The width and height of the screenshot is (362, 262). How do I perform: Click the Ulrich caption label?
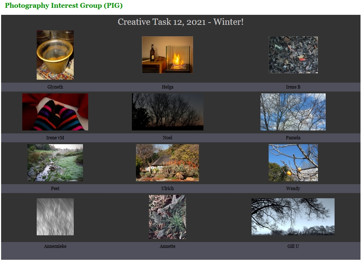tap(167, 189)
